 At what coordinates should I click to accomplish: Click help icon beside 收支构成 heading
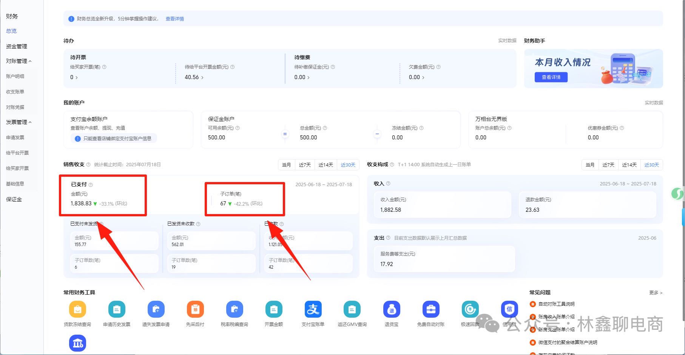click(x=392, y=165)
